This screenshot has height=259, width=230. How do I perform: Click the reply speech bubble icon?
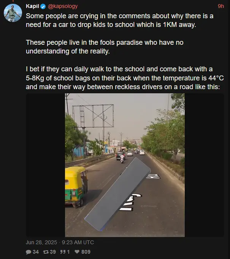click(29, 252)
